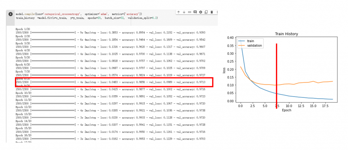The width and height of the screenshot is (348, 150).
Task: Mirror the cell in a tab icon
Action: pyautogui.click(x=206, y=12)
